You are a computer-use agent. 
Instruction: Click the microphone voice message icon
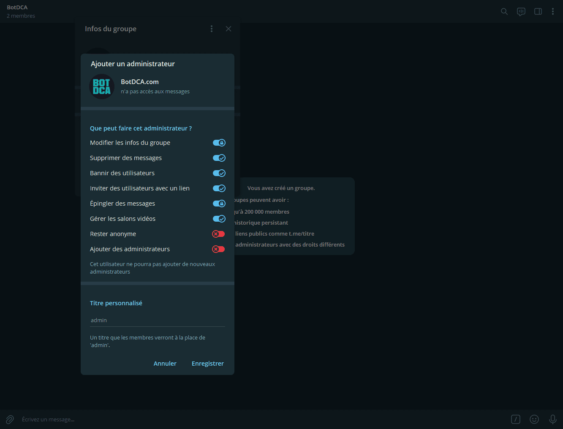coord(552,419)
